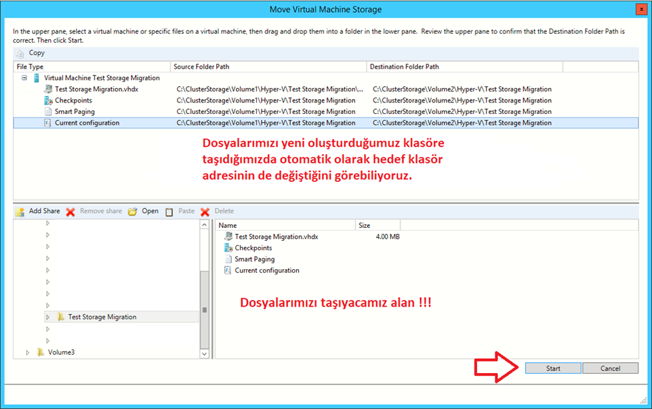Image resolution: width=652 pixels, height=409 pixels.
Task: Select Virtual Machine Test Storage Migration tree item
Action: point(102,78)
